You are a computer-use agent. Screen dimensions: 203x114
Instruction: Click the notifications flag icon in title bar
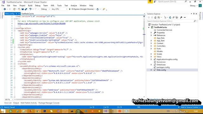(x=150, y=2)
